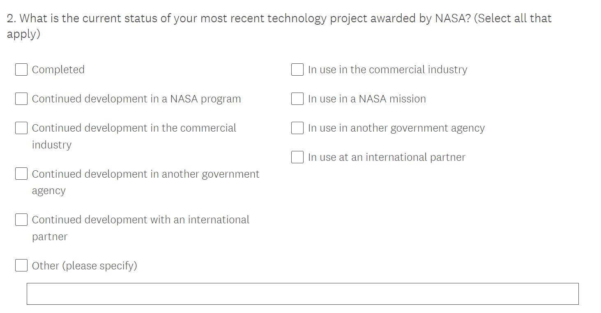Screen dimensions: 601x313
Task: Enable 'In use at an international partner' checkbox
Action: (297, 157)
